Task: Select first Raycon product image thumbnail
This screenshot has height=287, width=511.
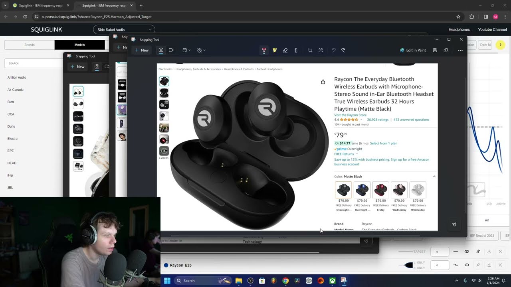Action: 164,81
